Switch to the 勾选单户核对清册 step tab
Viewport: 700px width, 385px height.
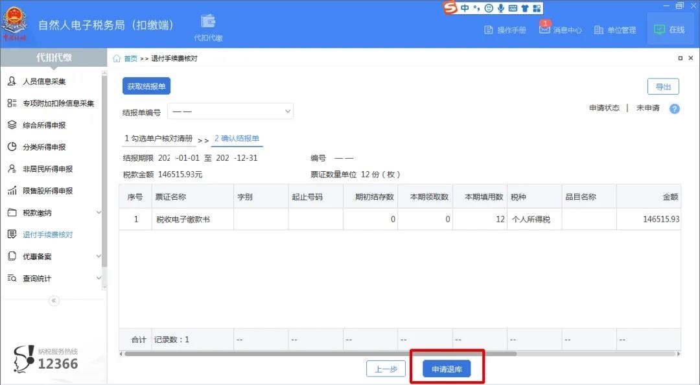pos(159,138)
